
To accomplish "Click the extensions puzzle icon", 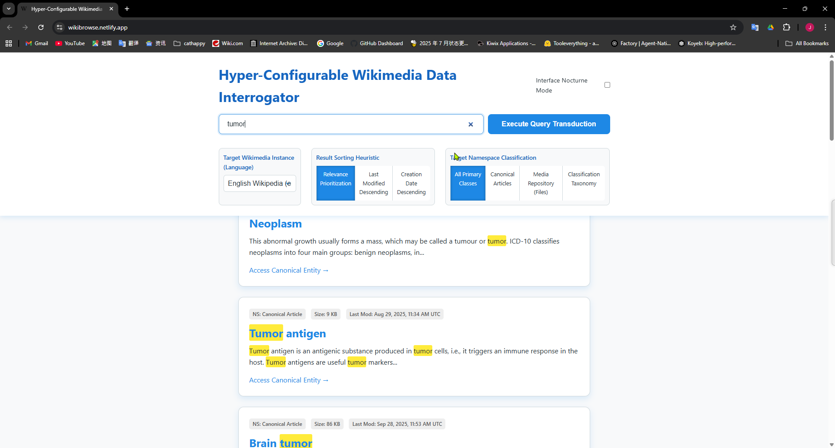I will pyautogui.click(x=787, y=27).
